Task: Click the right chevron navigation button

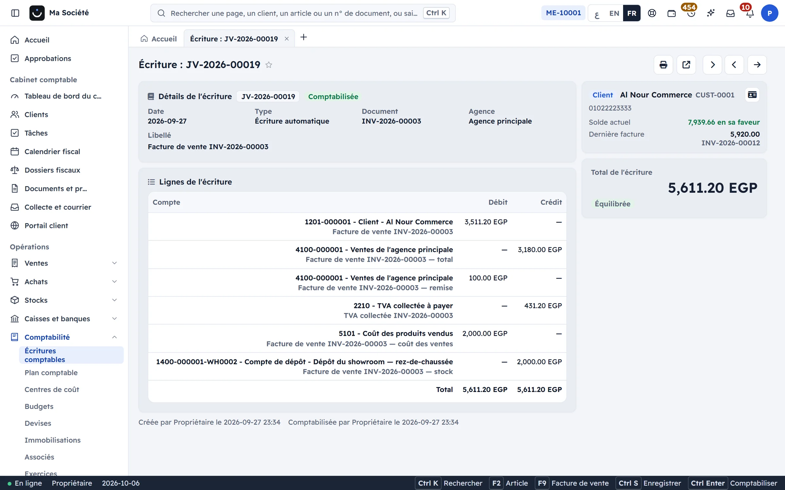Action: (x=712, y=65)
